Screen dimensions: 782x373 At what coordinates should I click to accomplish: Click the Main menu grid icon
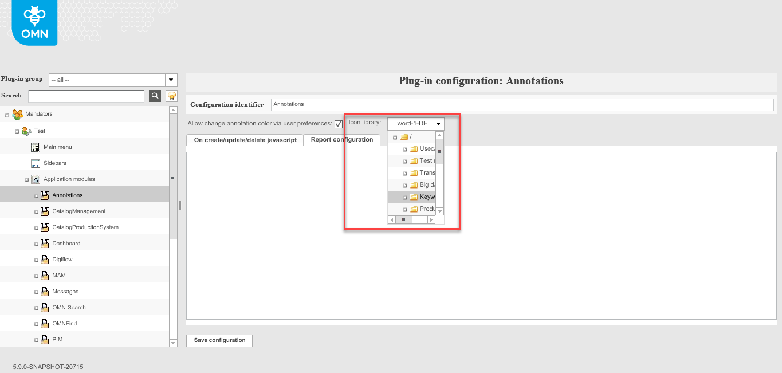[x=35, y=147]
